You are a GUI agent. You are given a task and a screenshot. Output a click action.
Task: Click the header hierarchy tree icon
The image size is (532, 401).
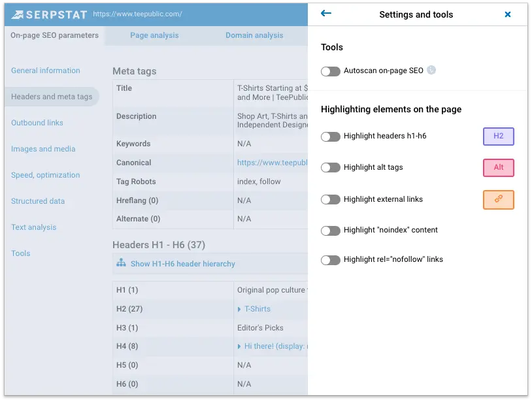click(x=121, y=263)
